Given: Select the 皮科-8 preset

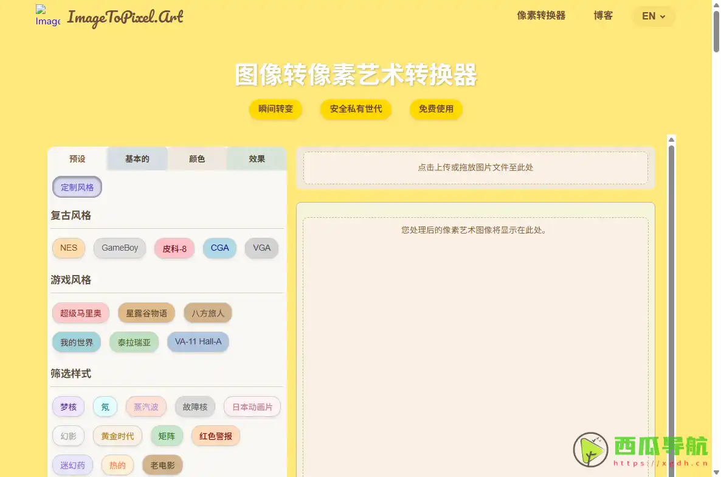Looking at the screenshot, I should tap(174, 248).
